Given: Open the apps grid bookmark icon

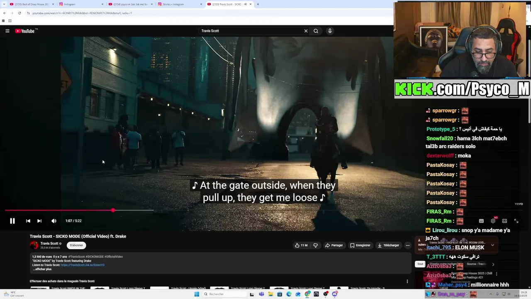Looking at the screenshot, I should (x=10, y=21).
